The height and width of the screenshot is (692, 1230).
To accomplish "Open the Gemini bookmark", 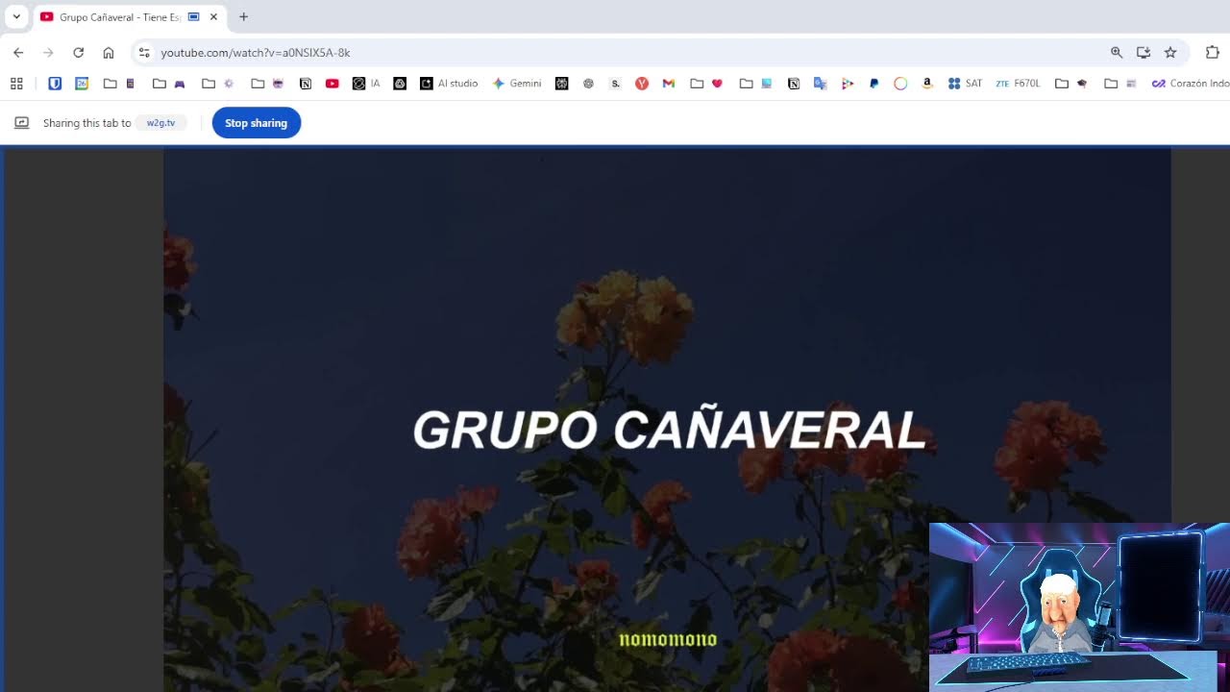I will point(517,84).
